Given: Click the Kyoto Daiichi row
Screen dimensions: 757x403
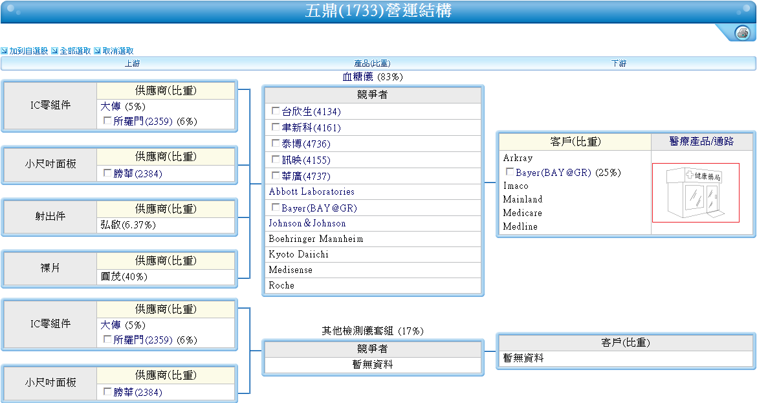Looking at the screenshot, I should tap(373, 254).
